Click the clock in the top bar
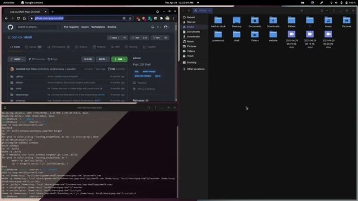The width and height of the screenshot is (358, 201). [179, 3]
